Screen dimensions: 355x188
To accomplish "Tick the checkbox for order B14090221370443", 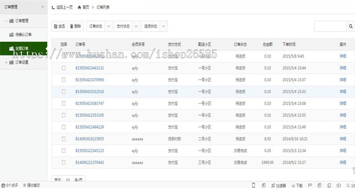I will pos(63,162).
